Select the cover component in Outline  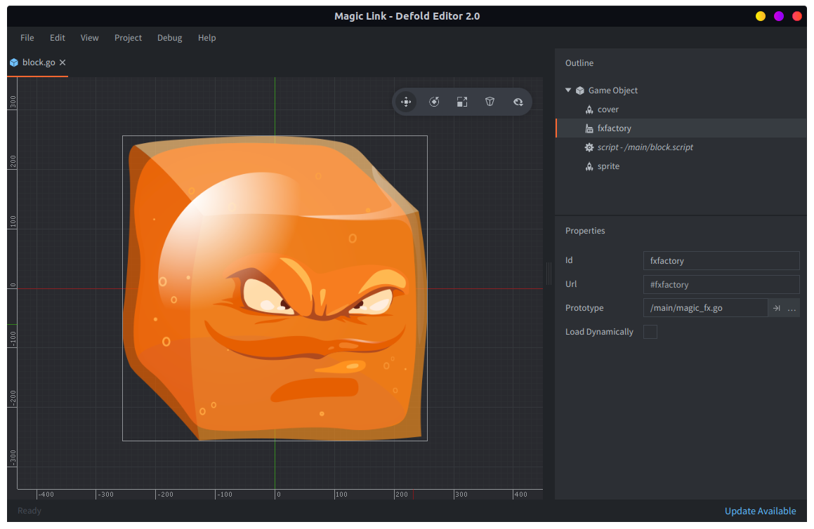click(608, 109)
